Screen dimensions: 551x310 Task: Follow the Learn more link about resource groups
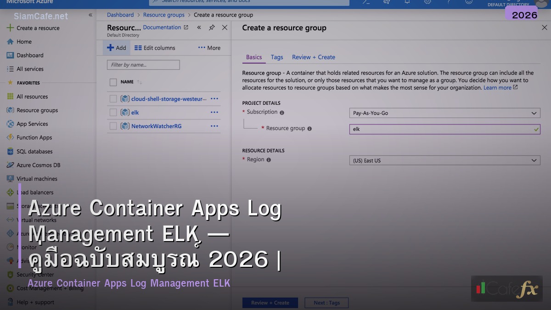click(497, 87)
